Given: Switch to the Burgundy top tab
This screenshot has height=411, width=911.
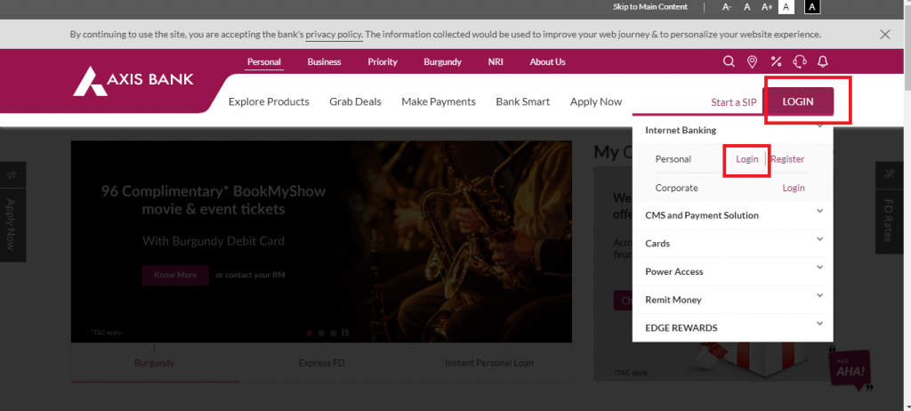Looking at the screenshot, I should click(443, 61).
